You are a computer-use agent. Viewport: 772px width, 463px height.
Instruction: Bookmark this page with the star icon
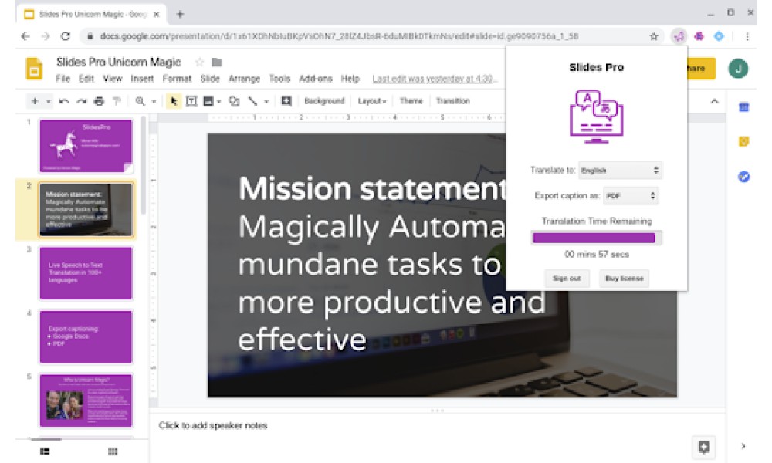[x=654, y=36]
